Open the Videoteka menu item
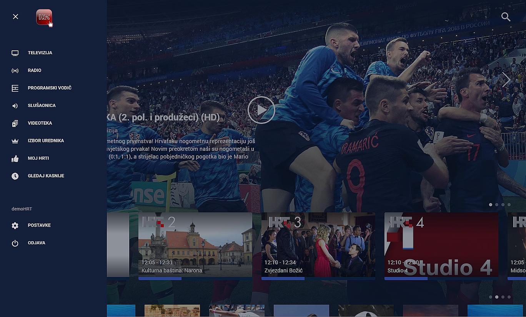Image resolution: width=526 pixels, height=317 pixels. 40,123
